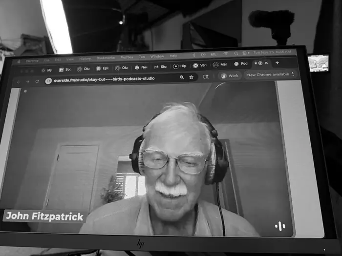This screenshot has height=256, width=342.
Task: Bookmark this page with star icon
Action: 192,77
